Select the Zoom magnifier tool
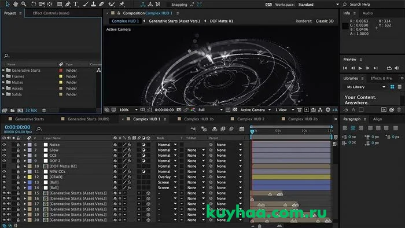The image size is (405, 228). coord(24,4)
